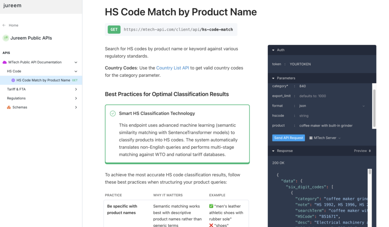
Task: Click the EXAMPLE column header
Action: point(217,195)
